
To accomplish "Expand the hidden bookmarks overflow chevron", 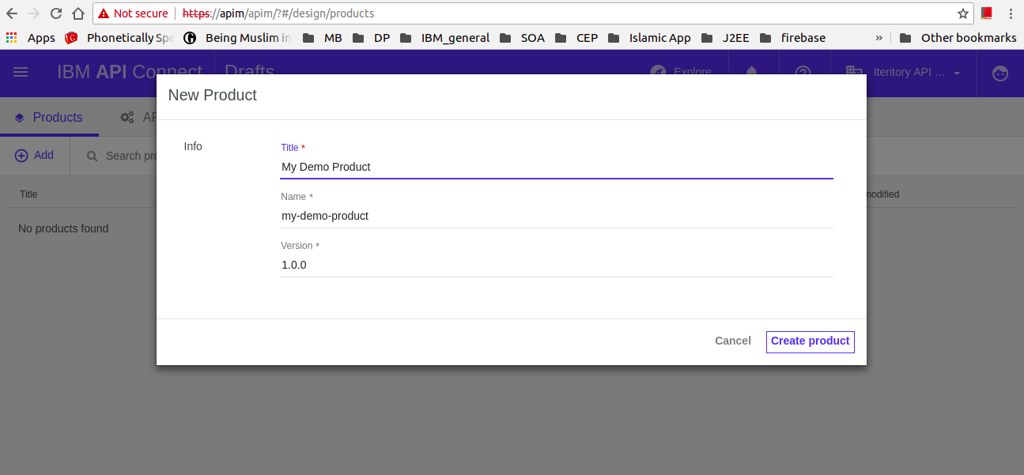I will coord(879,37).
